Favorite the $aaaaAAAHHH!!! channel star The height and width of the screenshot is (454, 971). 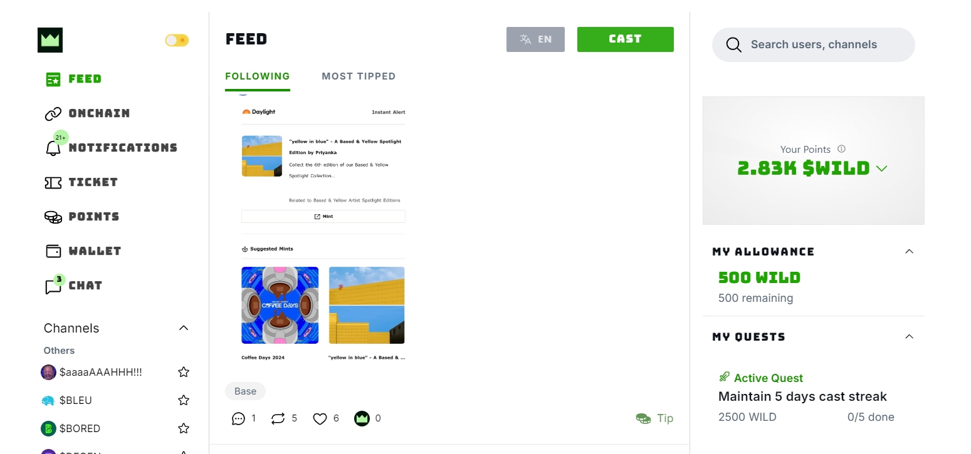(184, 372)
